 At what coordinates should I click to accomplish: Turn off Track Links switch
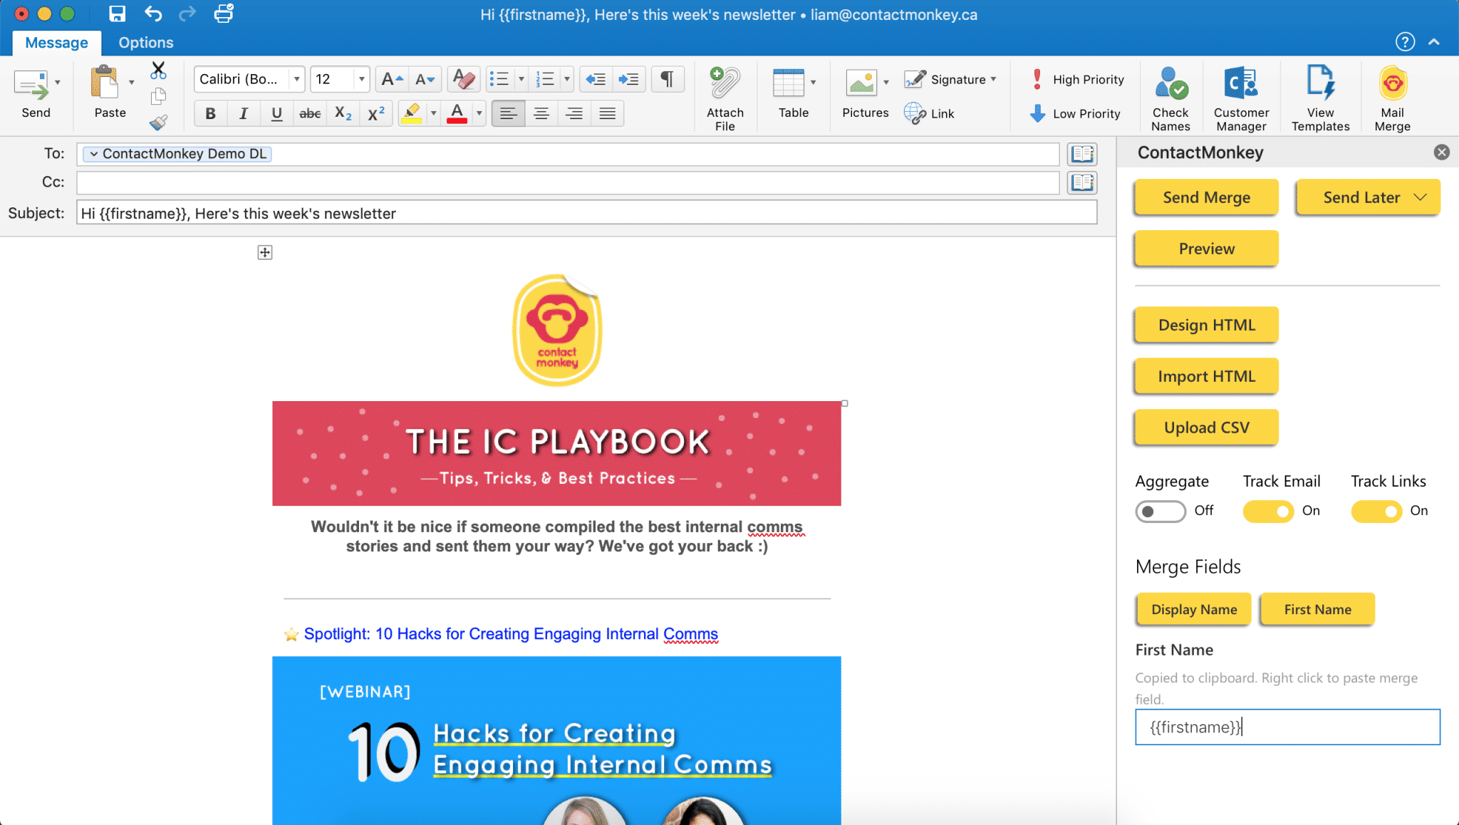1376,511
